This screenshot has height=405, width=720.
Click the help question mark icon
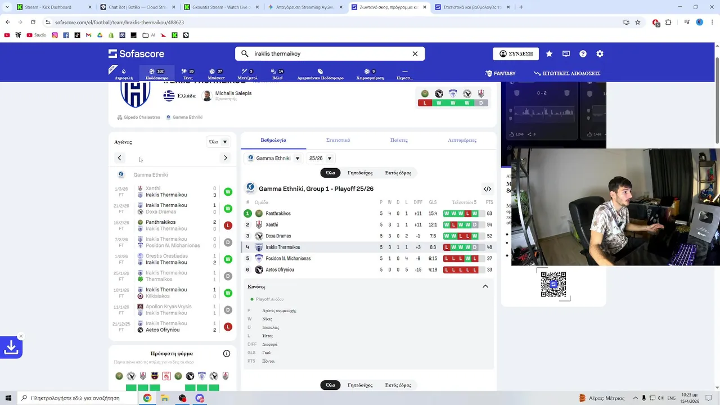583,54
